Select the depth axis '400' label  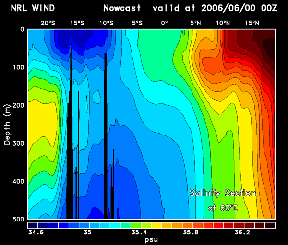coord(18,181)
